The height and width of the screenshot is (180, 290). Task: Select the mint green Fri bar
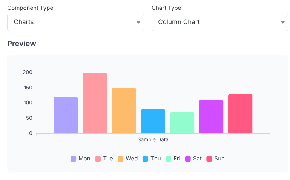coord(182,123)
